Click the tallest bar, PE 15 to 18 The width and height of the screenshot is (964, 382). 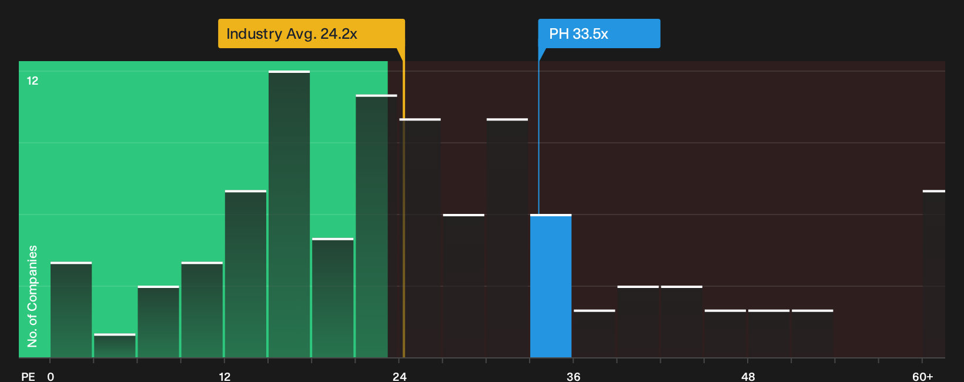tap(289, 214)
